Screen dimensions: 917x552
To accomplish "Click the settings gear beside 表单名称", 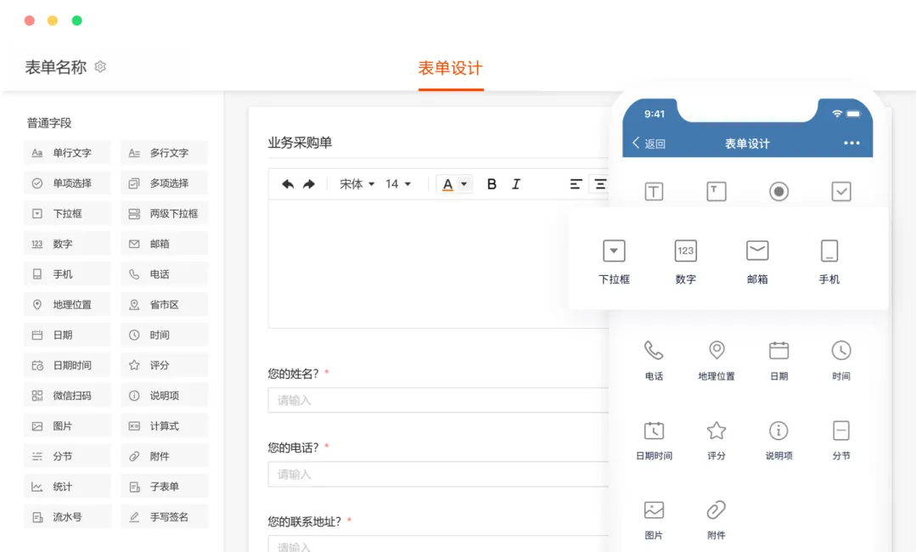I will click(100, 67).
